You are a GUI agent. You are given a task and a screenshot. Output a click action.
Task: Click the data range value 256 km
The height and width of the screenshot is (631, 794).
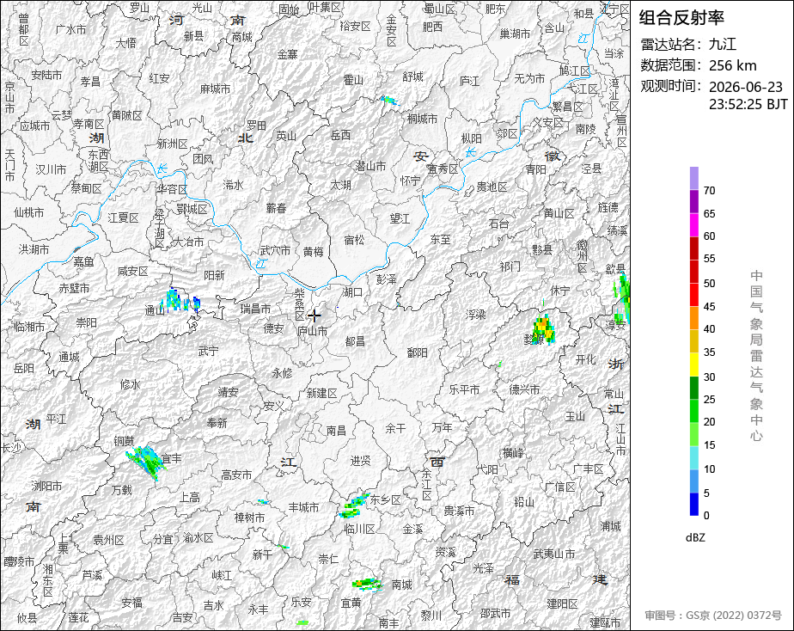click(x=733, y=65)
